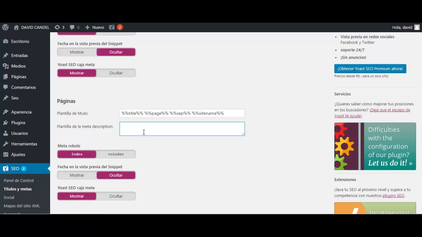
Task: Click the WordPress logo icon
Action: pyautogui.click(x=5, y=27)
